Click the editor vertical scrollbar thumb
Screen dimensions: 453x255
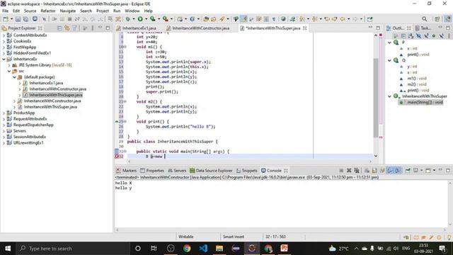coord(376,98)
